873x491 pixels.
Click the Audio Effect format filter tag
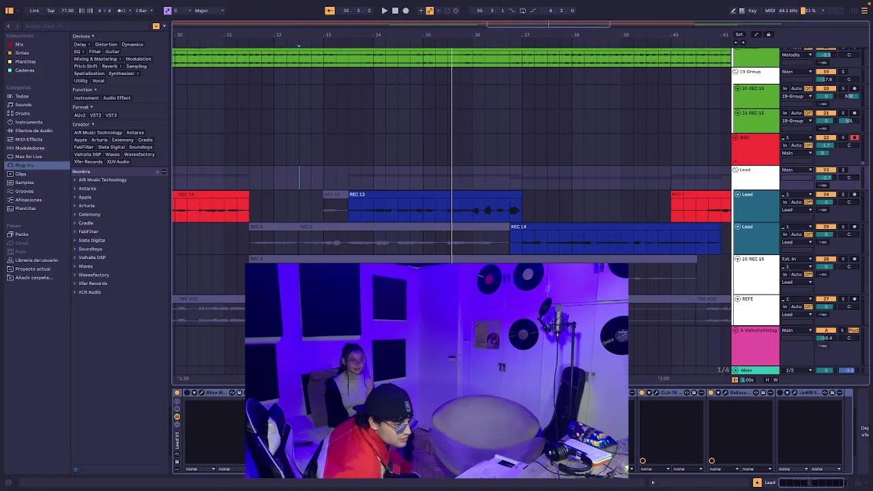117,98
